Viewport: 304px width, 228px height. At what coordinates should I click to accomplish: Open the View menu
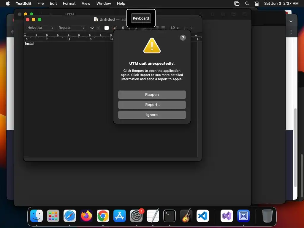coord(86,3)
